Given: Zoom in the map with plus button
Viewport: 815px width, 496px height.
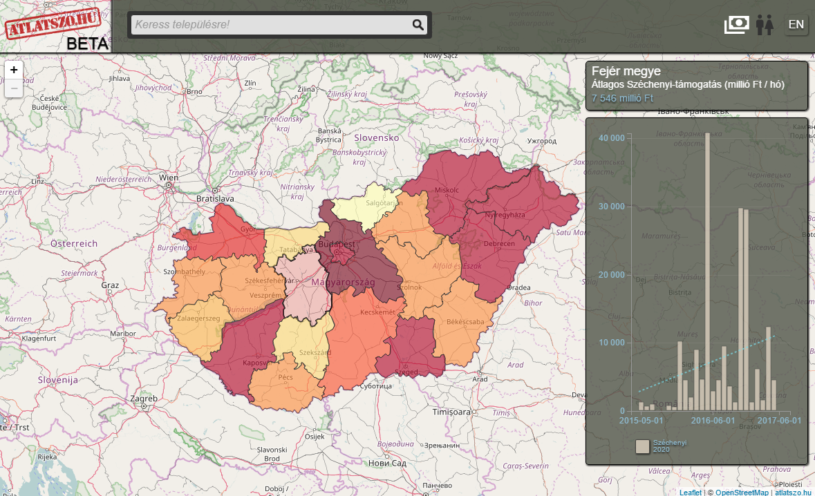Looking at the screenshot, I should coord(14,70).
